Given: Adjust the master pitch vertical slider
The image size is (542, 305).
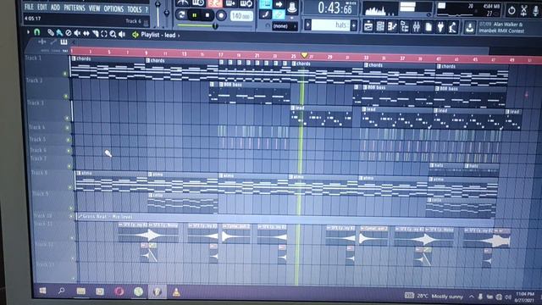Looking at the screenshot, I should (x=167, y=14).
